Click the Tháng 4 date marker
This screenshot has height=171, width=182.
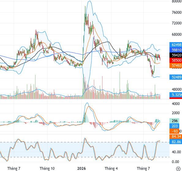coord(111,168)
